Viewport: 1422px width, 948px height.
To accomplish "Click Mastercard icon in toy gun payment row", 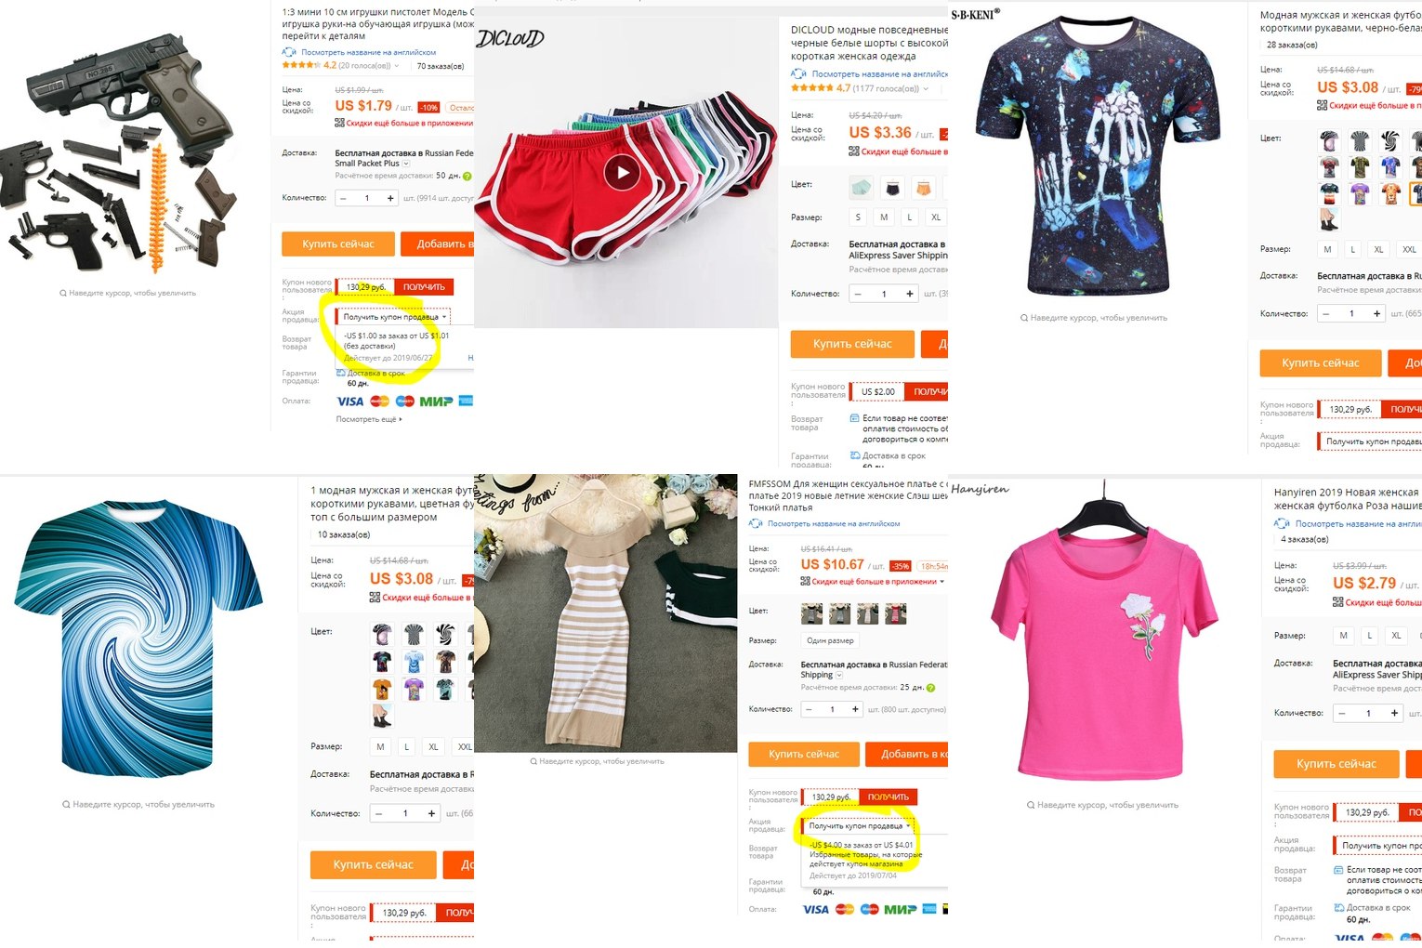I will 379,402.
